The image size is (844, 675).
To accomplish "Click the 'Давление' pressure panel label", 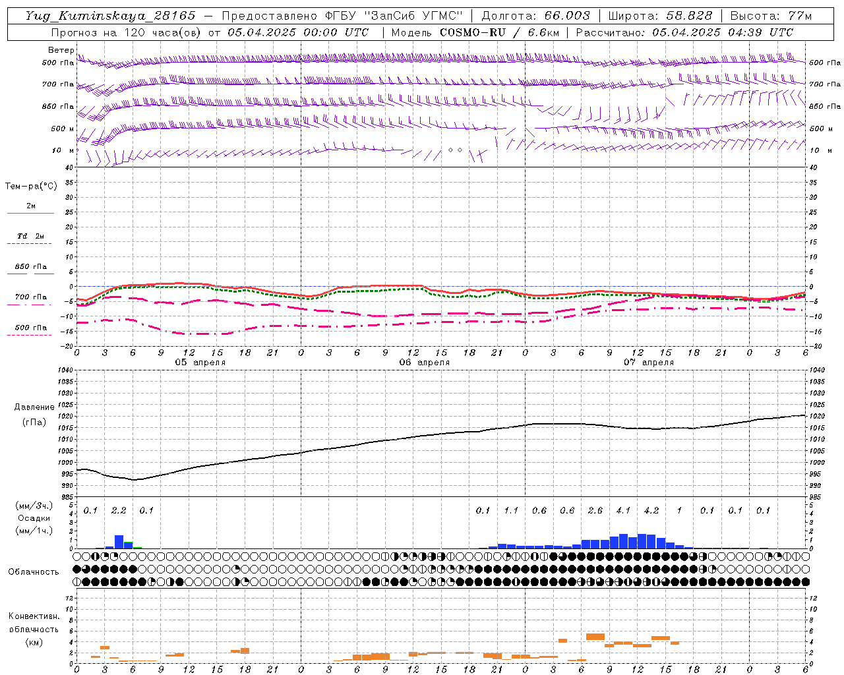I will pos(34,407).
